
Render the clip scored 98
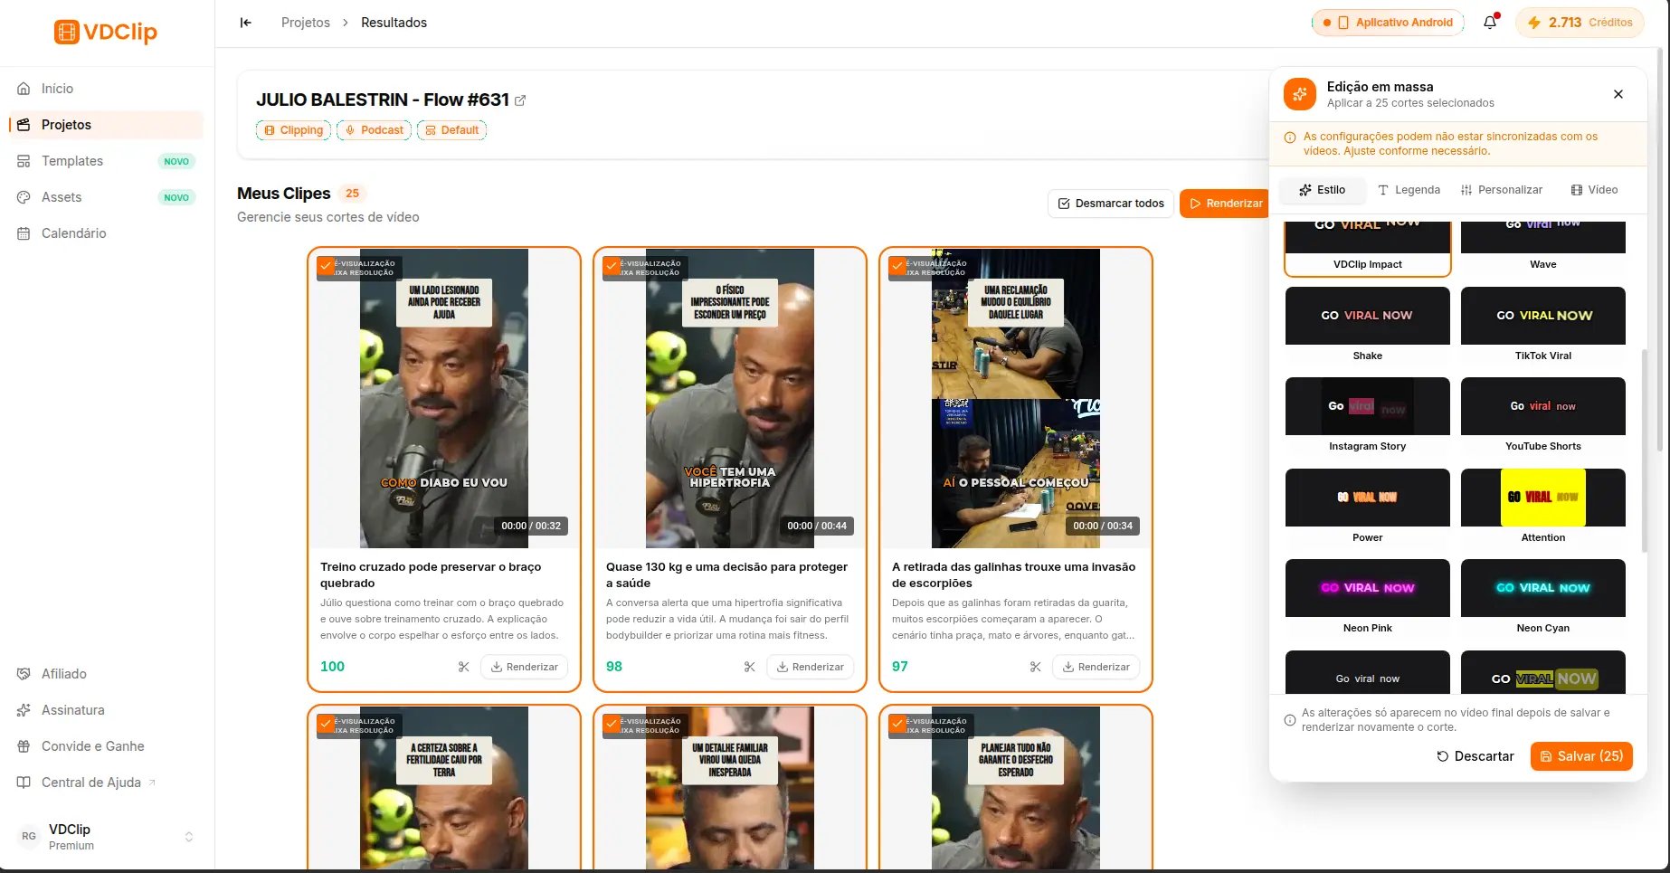(811, 667)
